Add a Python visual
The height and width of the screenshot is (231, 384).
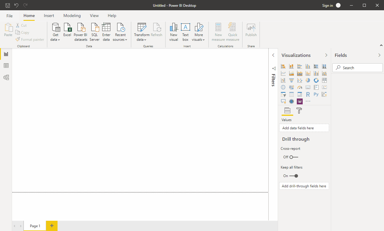(316, 94)
